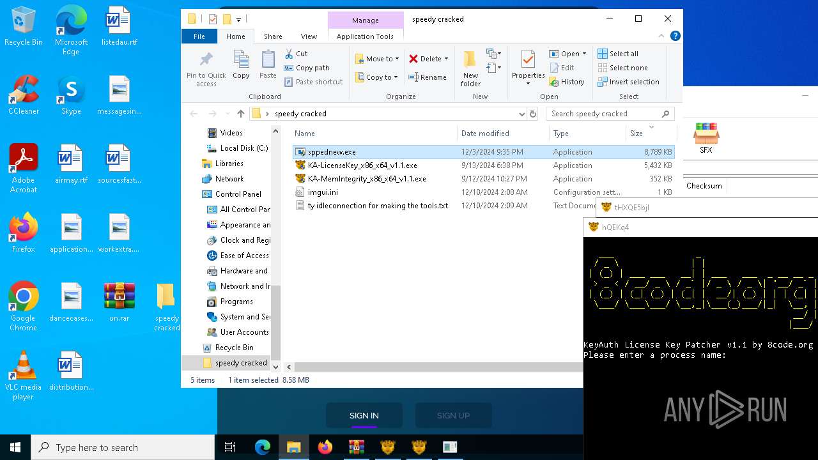
Task: Open Google Chrome desktop shortcut
Action: click(x=23, y=307)
